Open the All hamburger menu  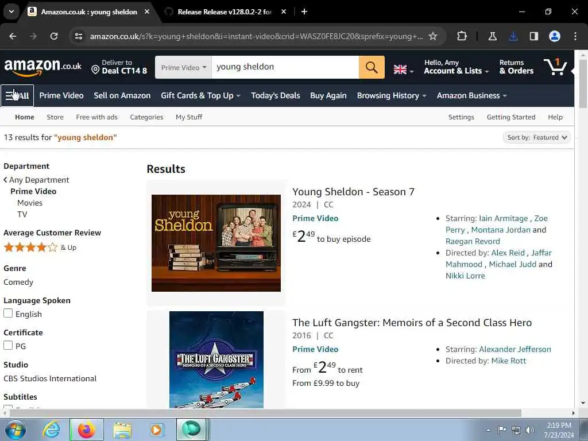click(17, 96)
